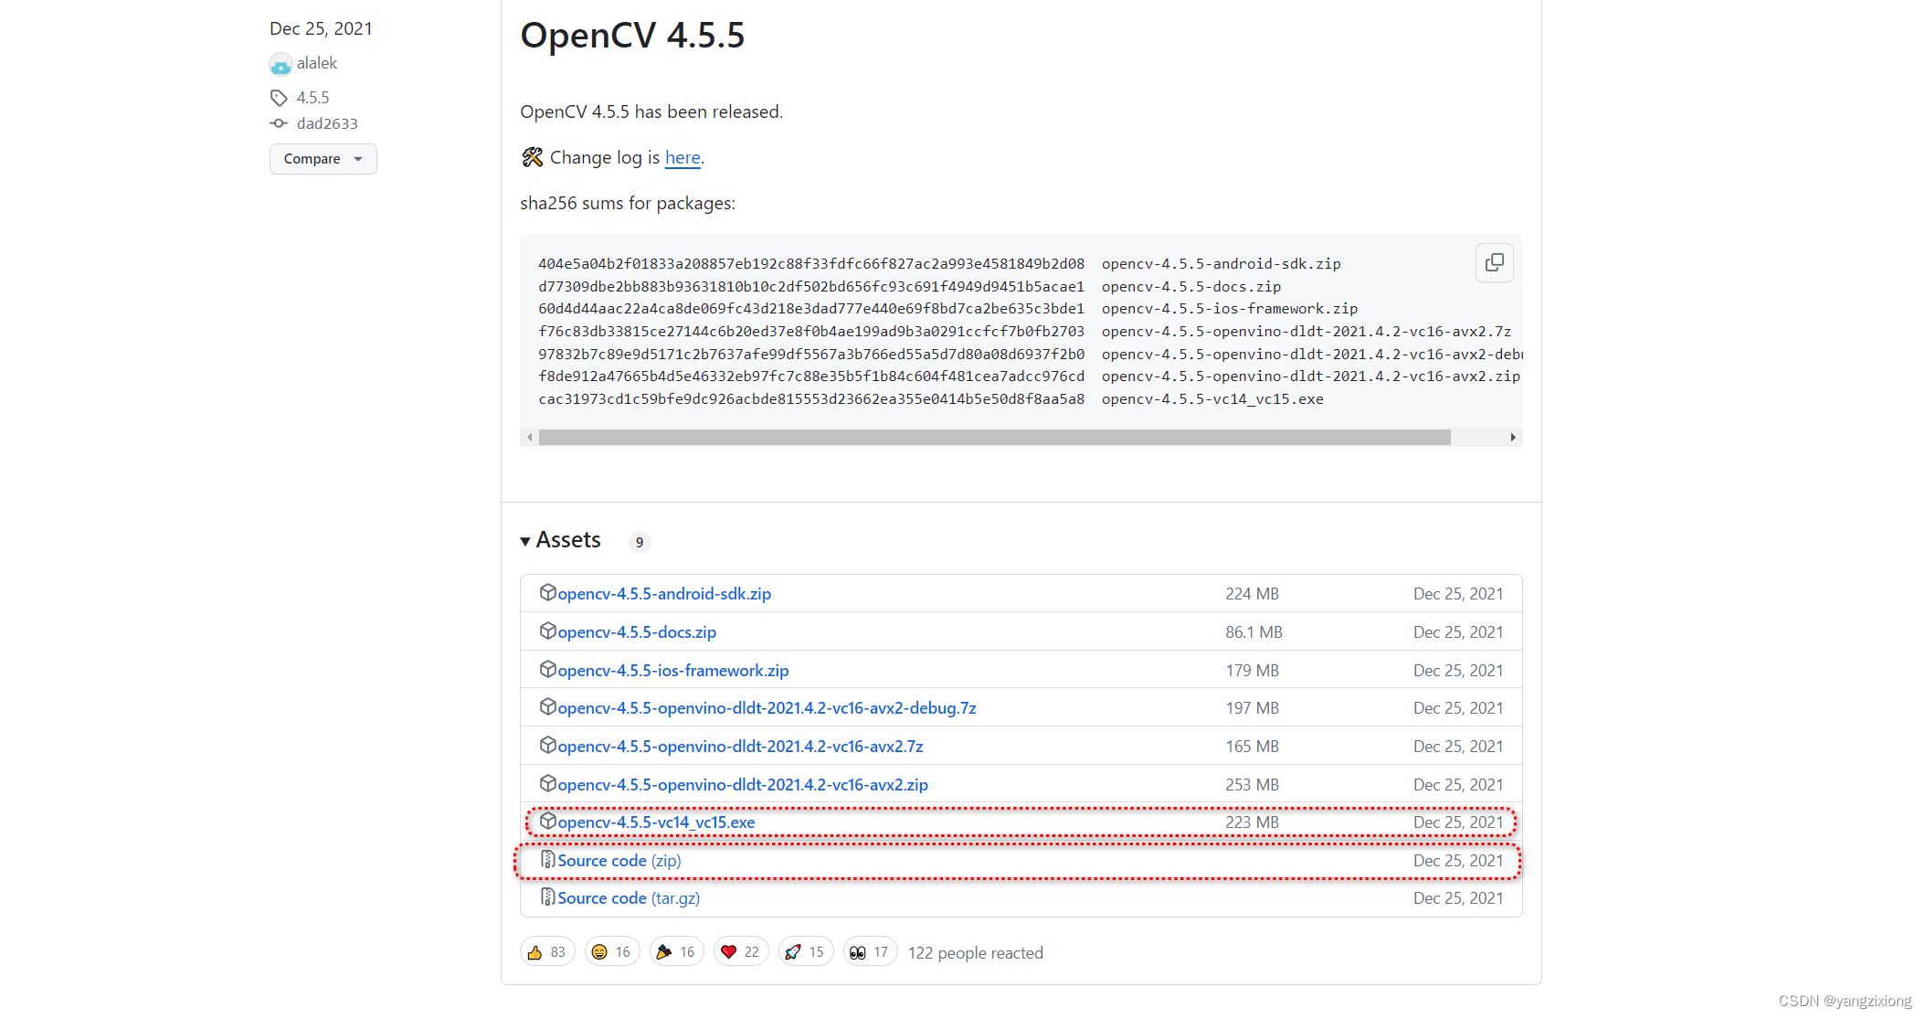Click the sha256 hash starting with f76c83db

pos(811,332)
